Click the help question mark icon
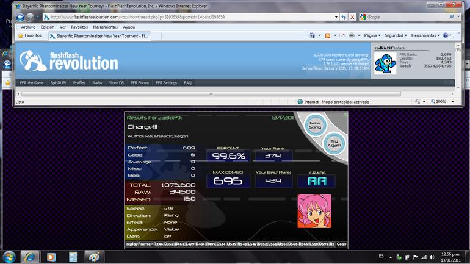 coord(446,35)
